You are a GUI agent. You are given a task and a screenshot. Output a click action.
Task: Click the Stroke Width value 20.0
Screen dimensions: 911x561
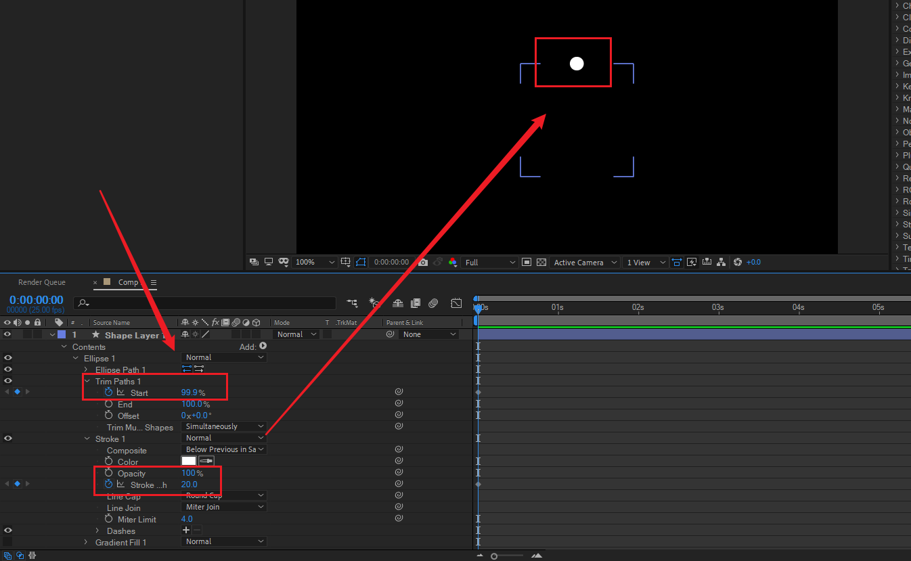click(x=190, y=485)
